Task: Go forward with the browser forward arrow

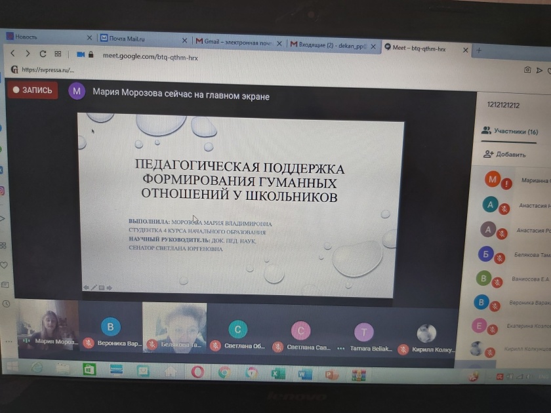Action: [x=28, y=54]
